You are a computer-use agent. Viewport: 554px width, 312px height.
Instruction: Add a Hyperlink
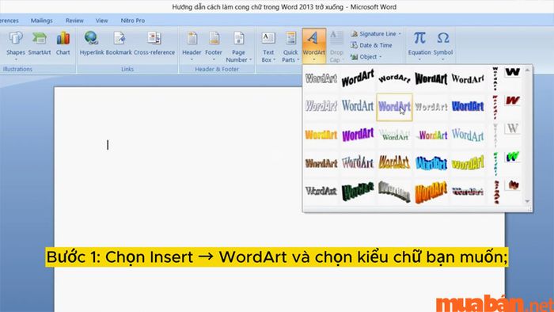pyautogui.click(x=92, y=44)
